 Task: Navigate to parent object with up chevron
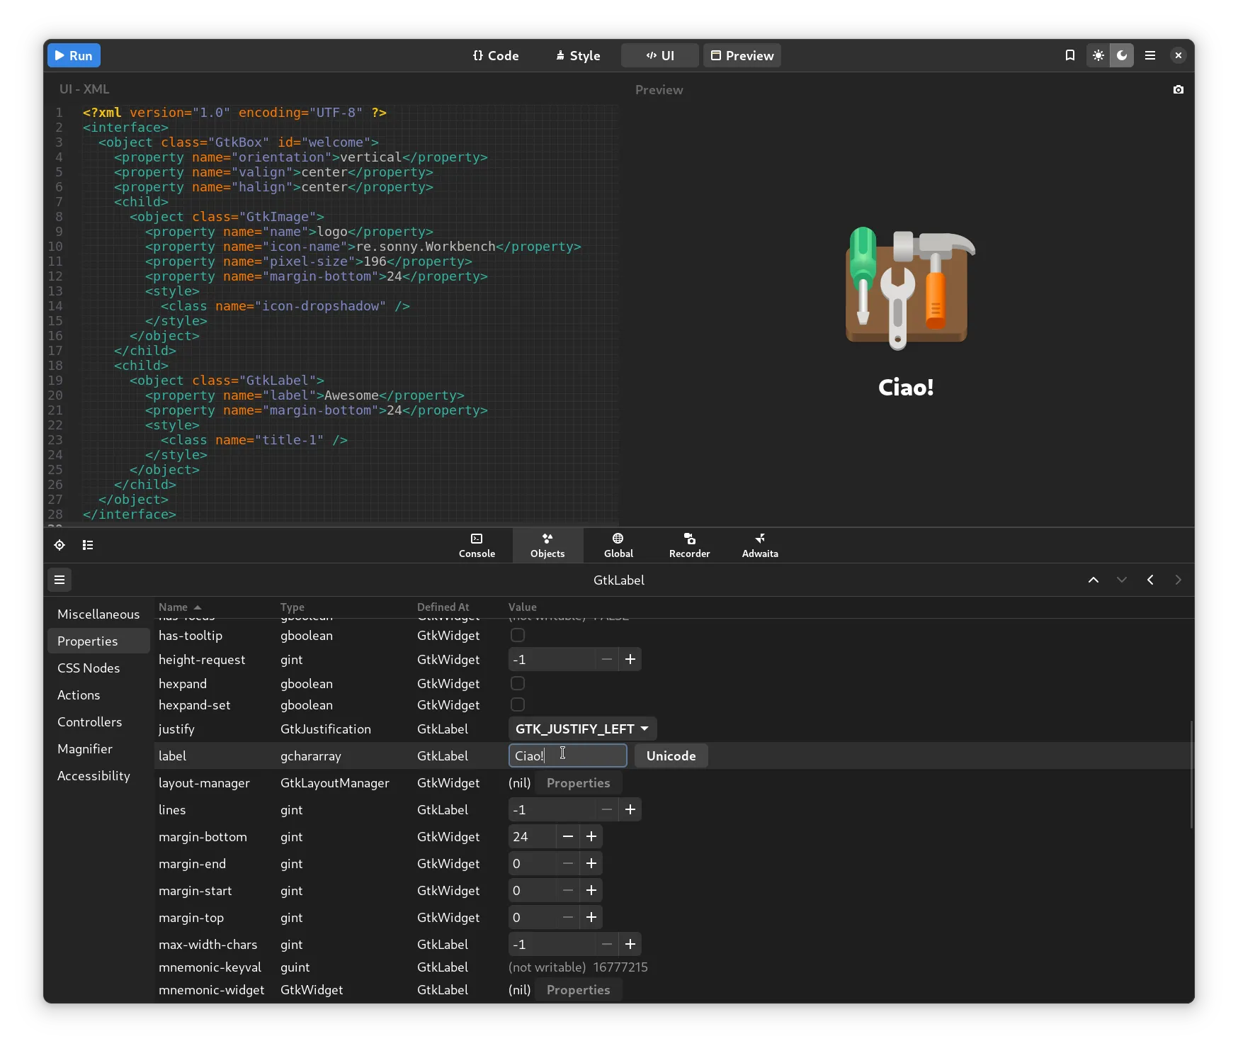pos(1094,580)
